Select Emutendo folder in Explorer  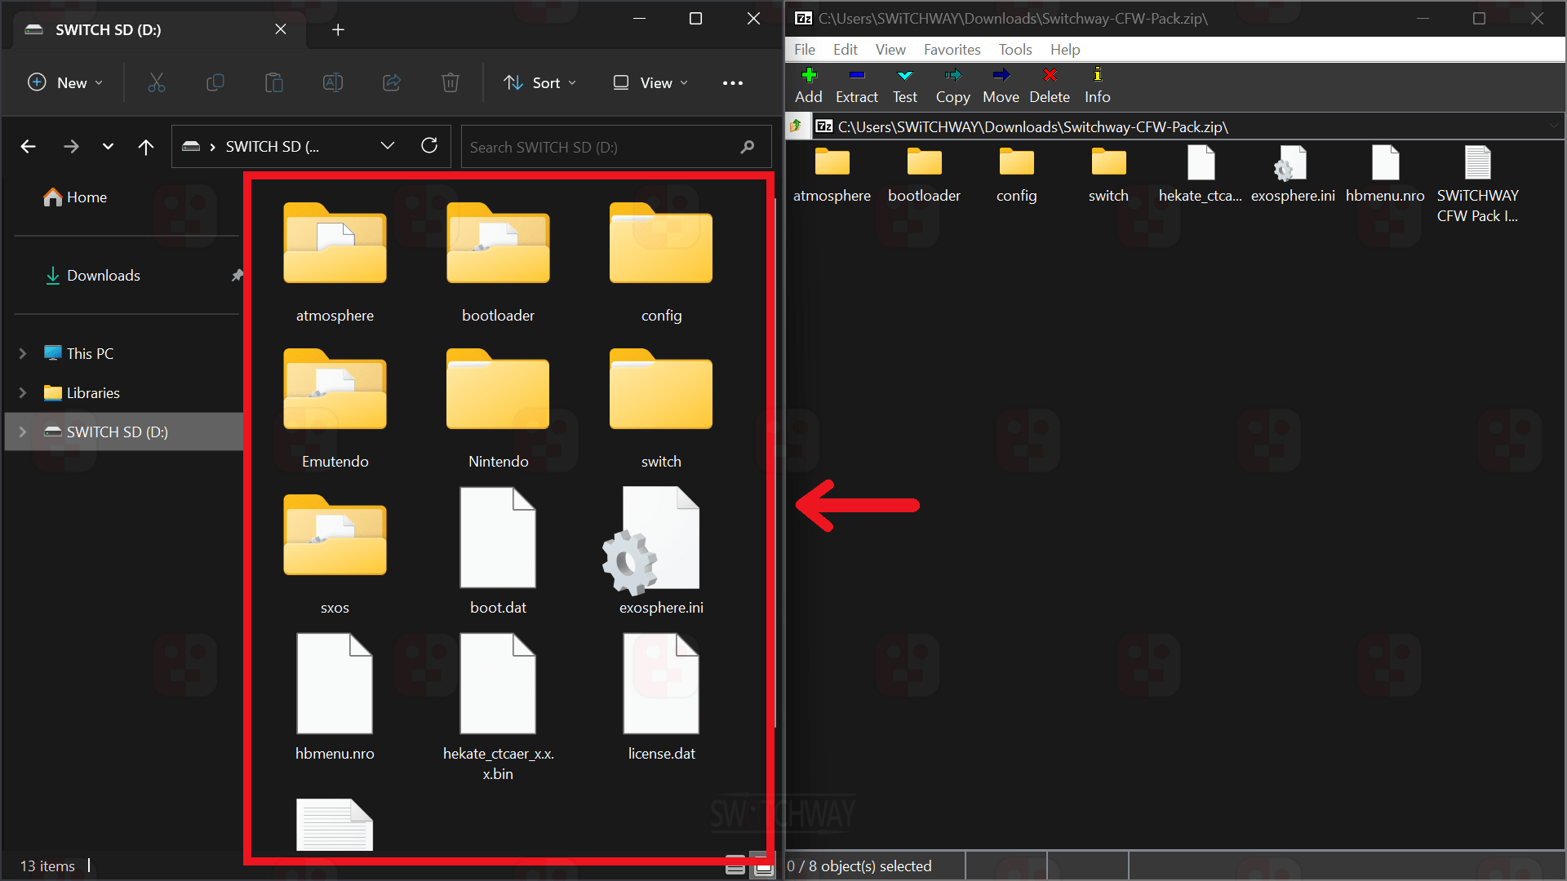335,410
